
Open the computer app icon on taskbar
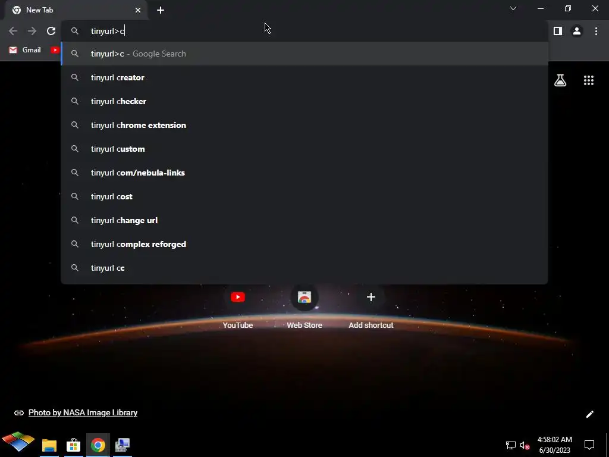pyautogui.click(x=123, y=445)
